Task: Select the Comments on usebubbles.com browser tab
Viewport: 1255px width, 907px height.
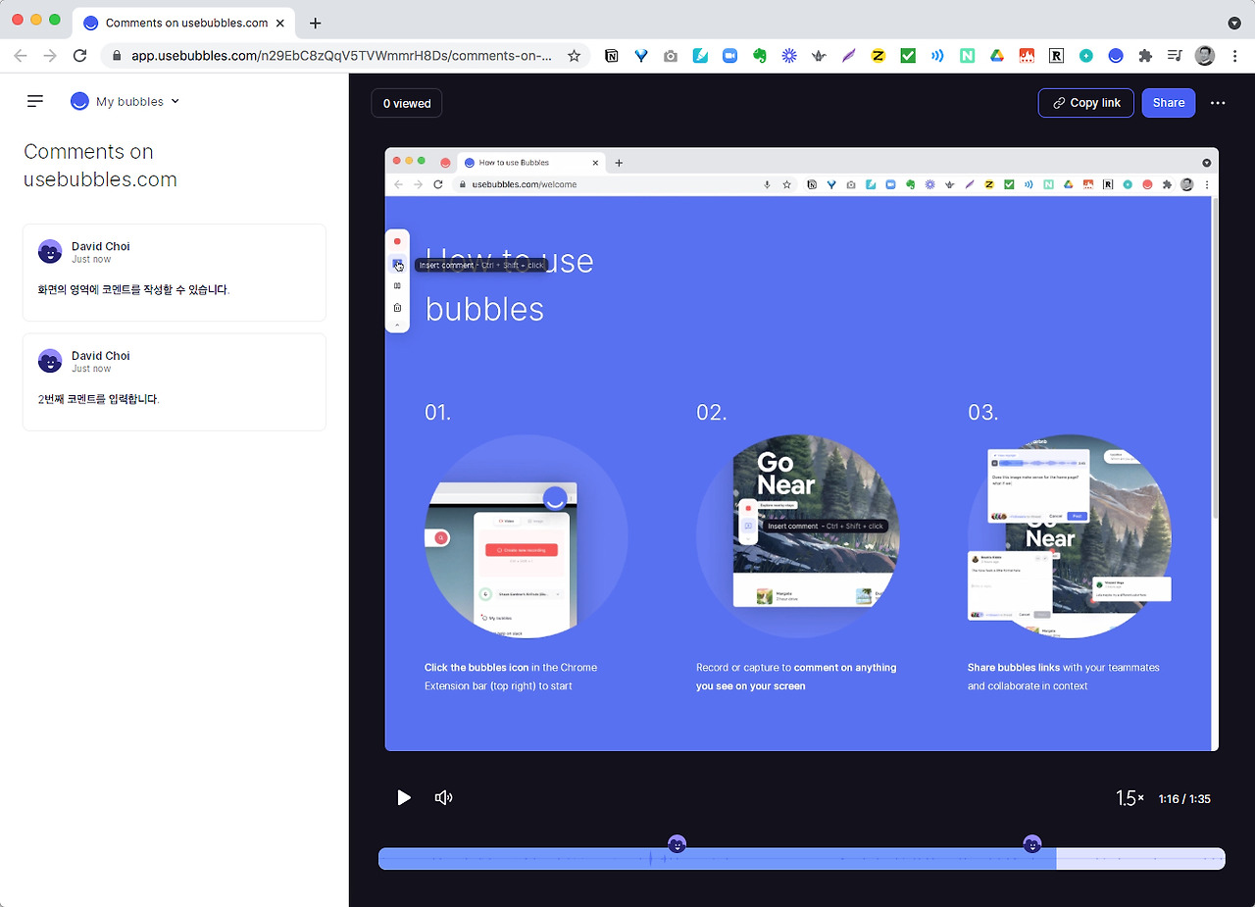Action: 184,23
